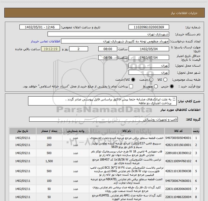208x201 pixels.
Task: Select the متوسط purchase type radio
Action: tap(156, 86)
